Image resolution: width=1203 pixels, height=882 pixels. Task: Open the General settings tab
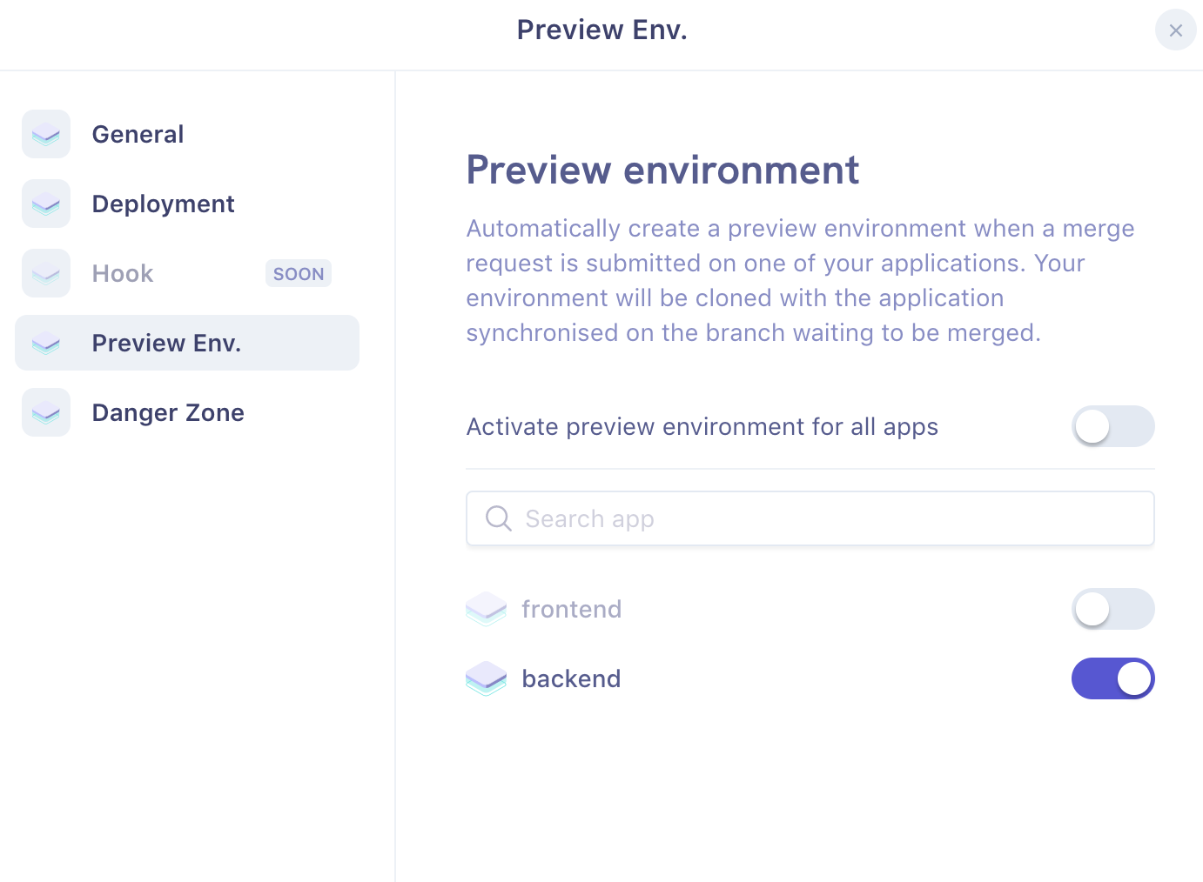pyautogui.click(x=138, y=134)
